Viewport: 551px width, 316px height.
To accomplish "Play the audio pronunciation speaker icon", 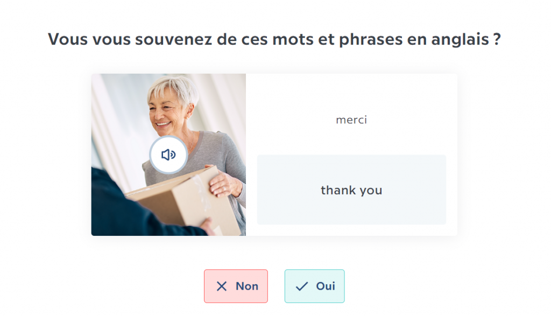I will click(x=168, y=155).
